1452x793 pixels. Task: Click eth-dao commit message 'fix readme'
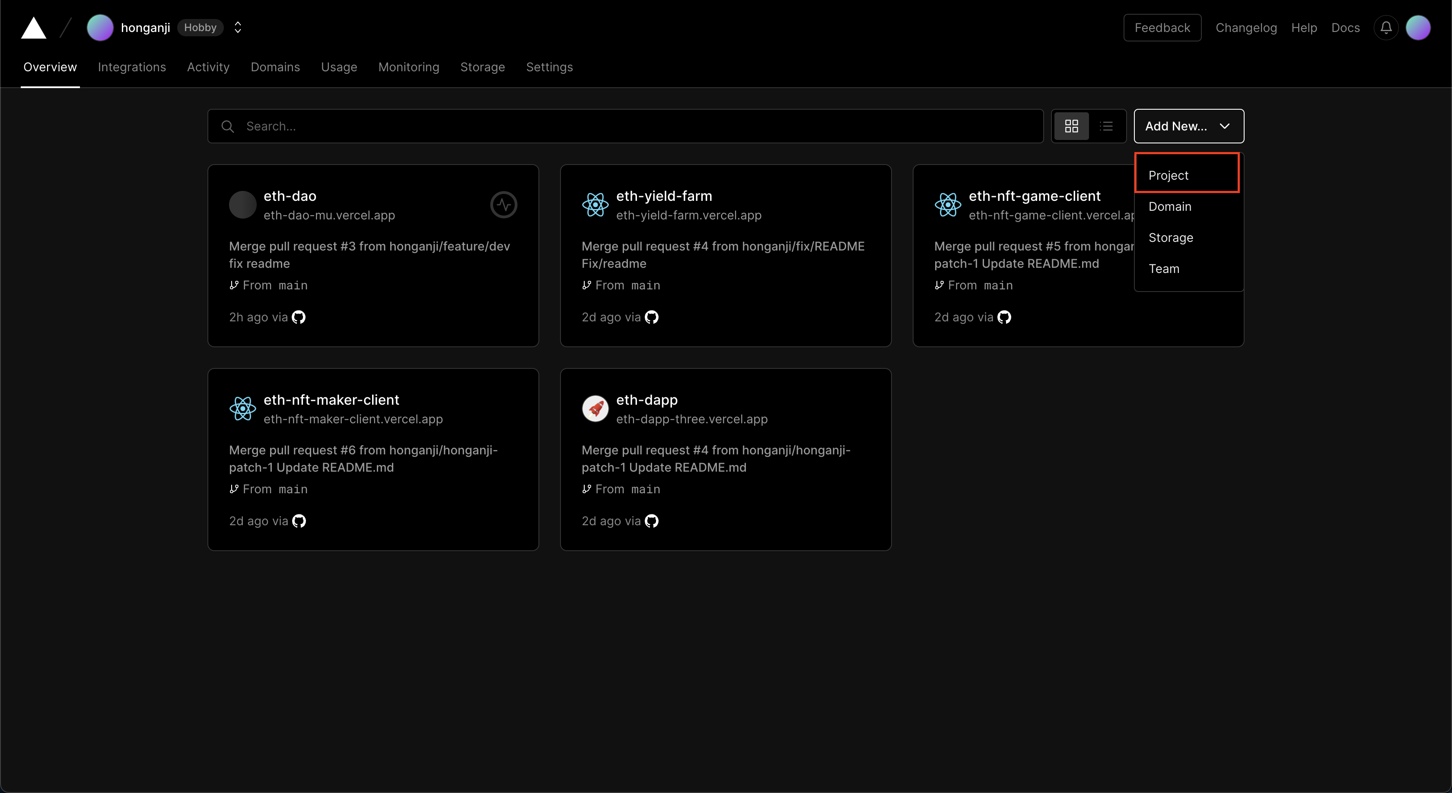(x=259, y=263)
